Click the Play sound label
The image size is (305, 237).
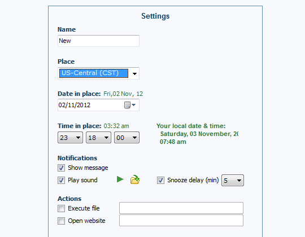(x=82, y=180)
